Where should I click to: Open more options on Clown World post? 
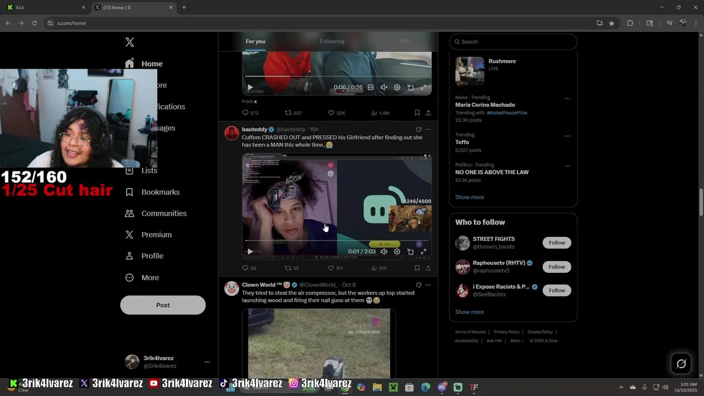(x=428, y=285)
